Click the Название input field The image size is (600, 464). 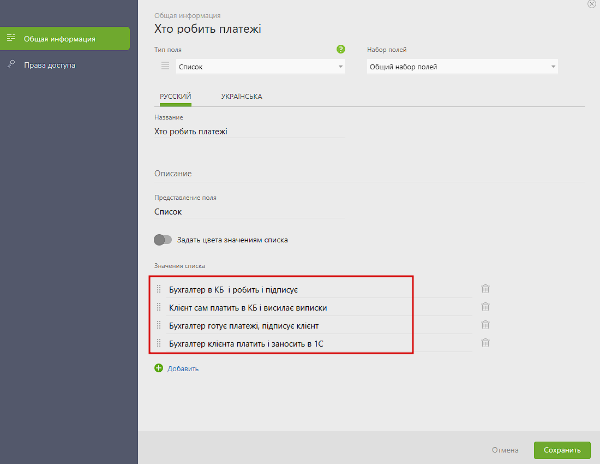[249, 132]
